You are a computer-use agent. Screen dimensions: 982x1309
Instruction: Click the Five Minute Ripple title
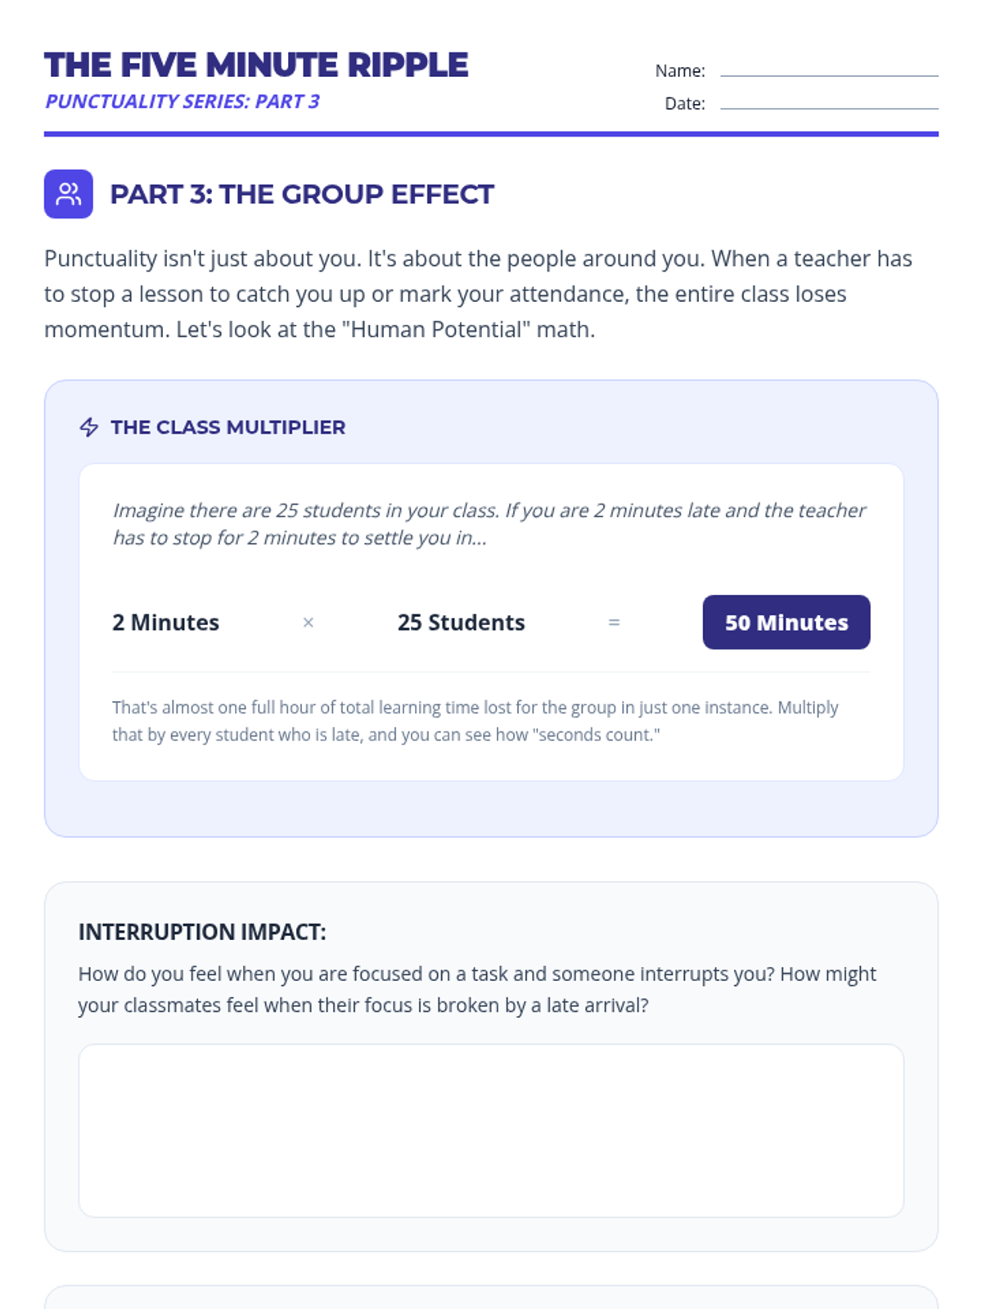[x=256, y=65]
